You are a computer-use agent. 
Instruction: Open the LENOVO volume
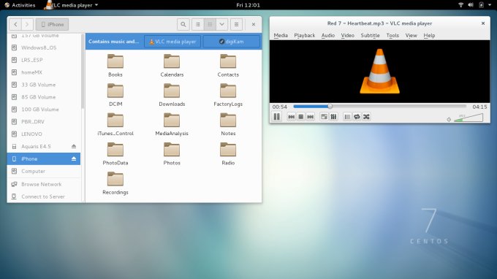click(44, 134)
